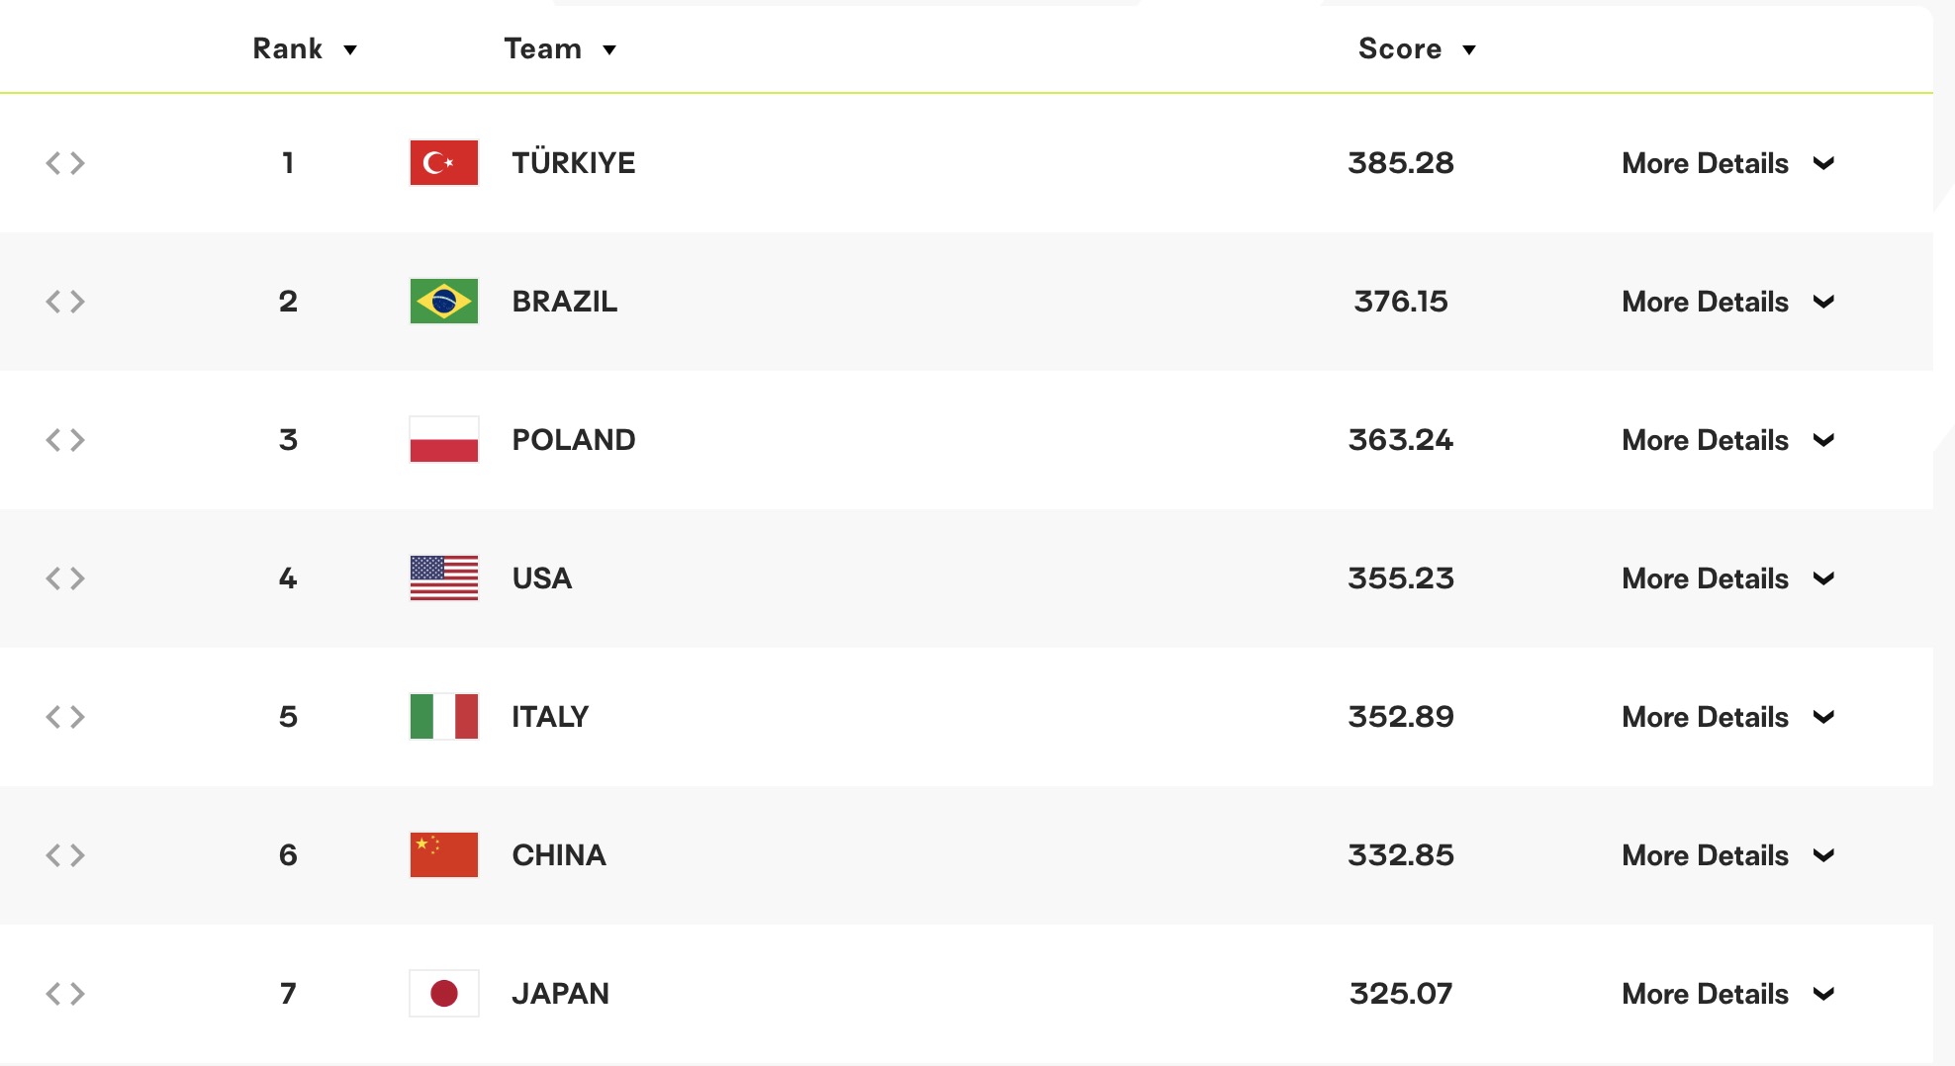Image resolution: width=1955 pixels, height=1066 pixels.
Task: Show More Details for Poland
Action: [1727, 440]
